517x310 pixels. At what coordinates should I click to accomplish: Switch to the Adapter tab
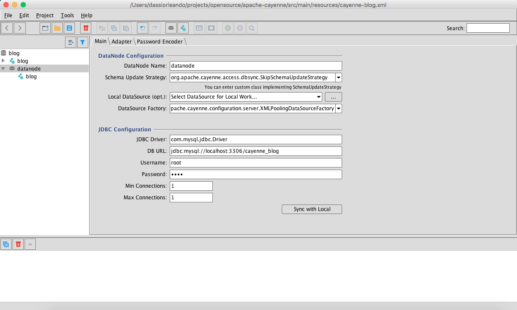point(121,42)
